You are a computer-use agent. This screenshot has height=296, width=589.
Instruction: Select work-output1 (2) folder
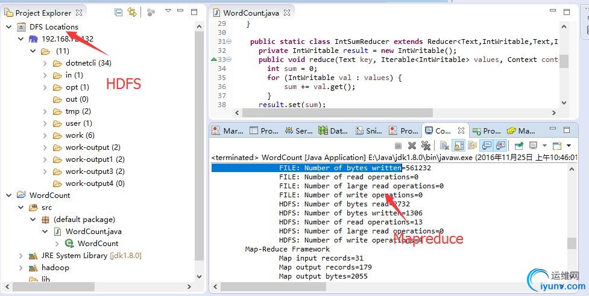click(95, 159)
